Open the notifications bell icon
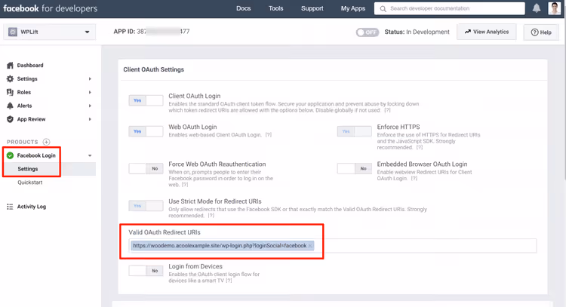Screen dimensions: 566x307 537,8
